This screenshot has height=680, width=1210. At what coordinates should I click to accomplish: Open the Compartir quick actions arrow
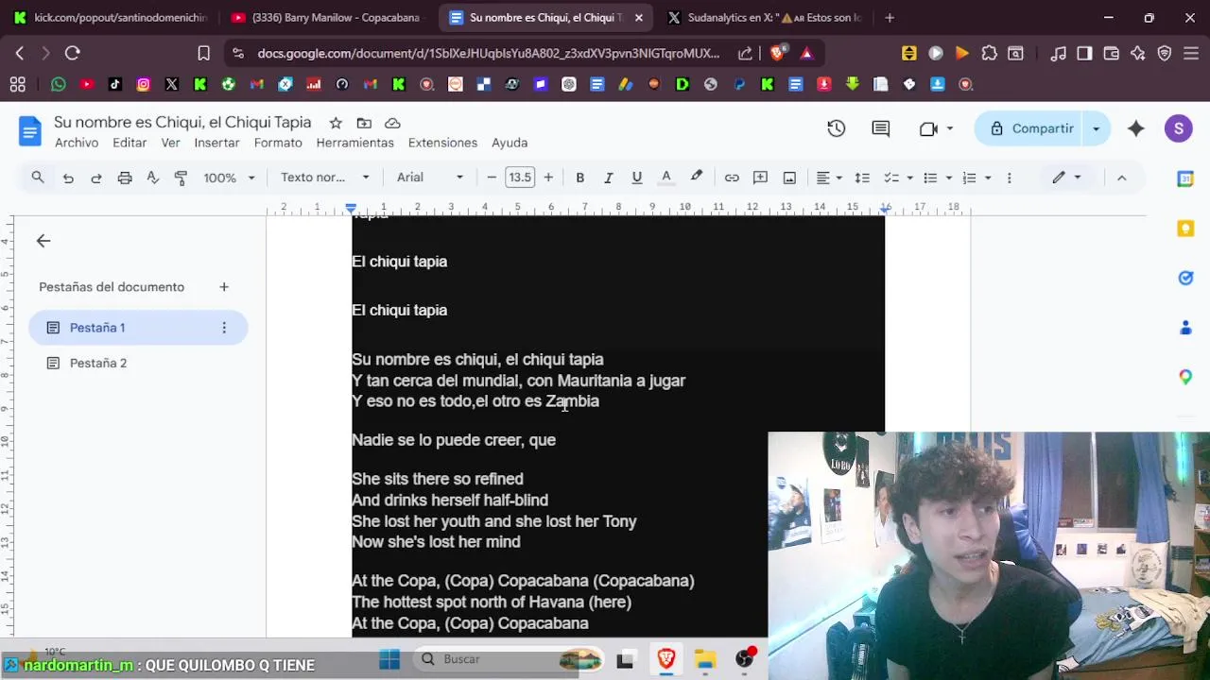coord(1097,128)
